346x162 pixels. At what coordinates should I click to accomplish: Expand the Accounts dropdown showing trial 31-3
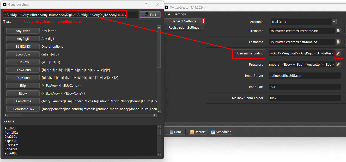[x=334, y=22]
